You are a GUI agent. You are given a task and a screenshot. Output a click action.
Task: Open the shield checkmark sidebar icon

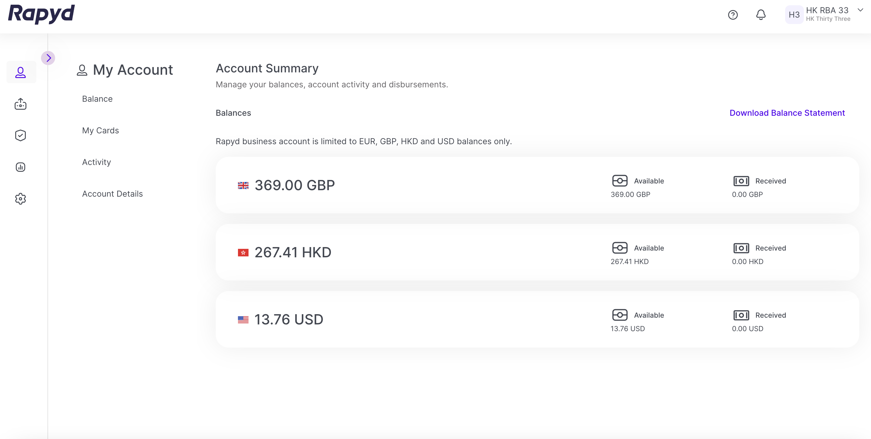coord(21,135)
